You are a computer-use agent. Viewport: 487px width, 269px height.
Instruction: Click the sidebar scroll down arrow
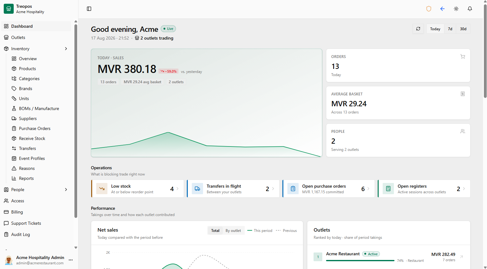click(x=76, y=247)
